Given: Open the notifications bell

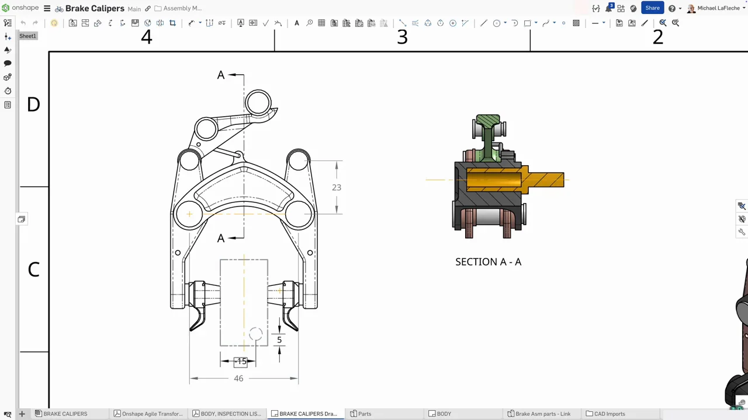Looking at the screenshot, I should pyautogui.click(x=608, y=8).
